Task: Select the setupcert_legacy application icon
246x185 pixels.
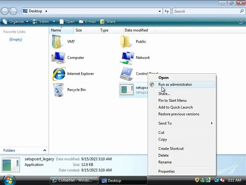Action: (x=127, y=89)
